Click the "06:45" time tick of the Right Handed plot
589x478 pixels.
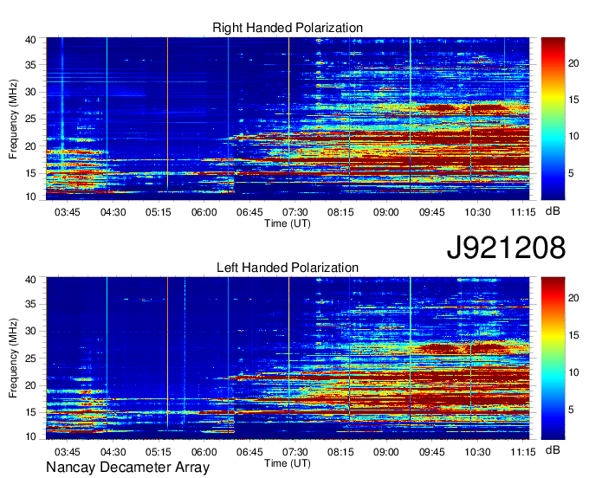[x=249, y=212]
